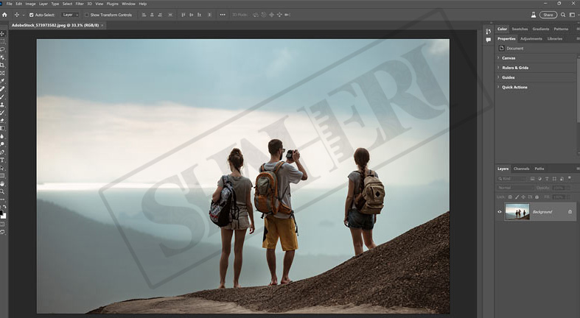This screenshot has height=318, width=580.
Task: Pick the Zoom tool from toolbar
Action: 3,191
